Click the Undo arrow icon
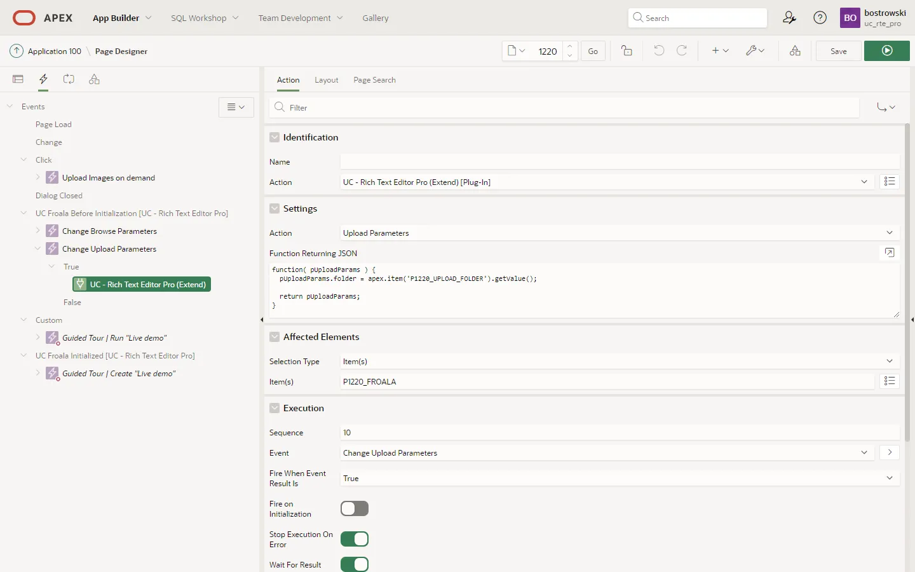915x572 pixels. coord(659,51)
